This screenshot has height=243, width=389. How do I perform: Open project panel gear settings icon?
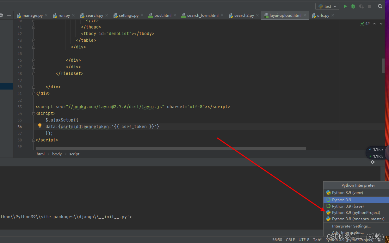pyautogui.click(x=1, y=15)
